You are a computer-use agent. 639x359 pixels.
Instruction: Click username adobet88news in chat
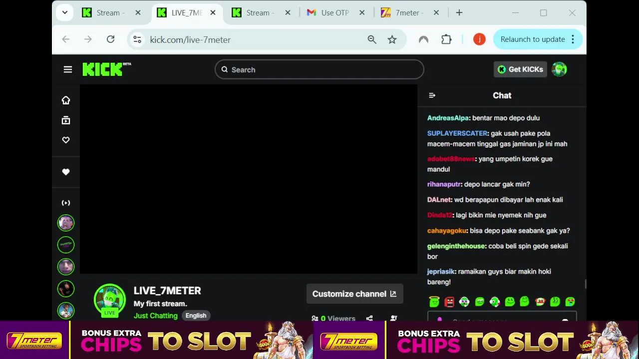click(451, 159)
